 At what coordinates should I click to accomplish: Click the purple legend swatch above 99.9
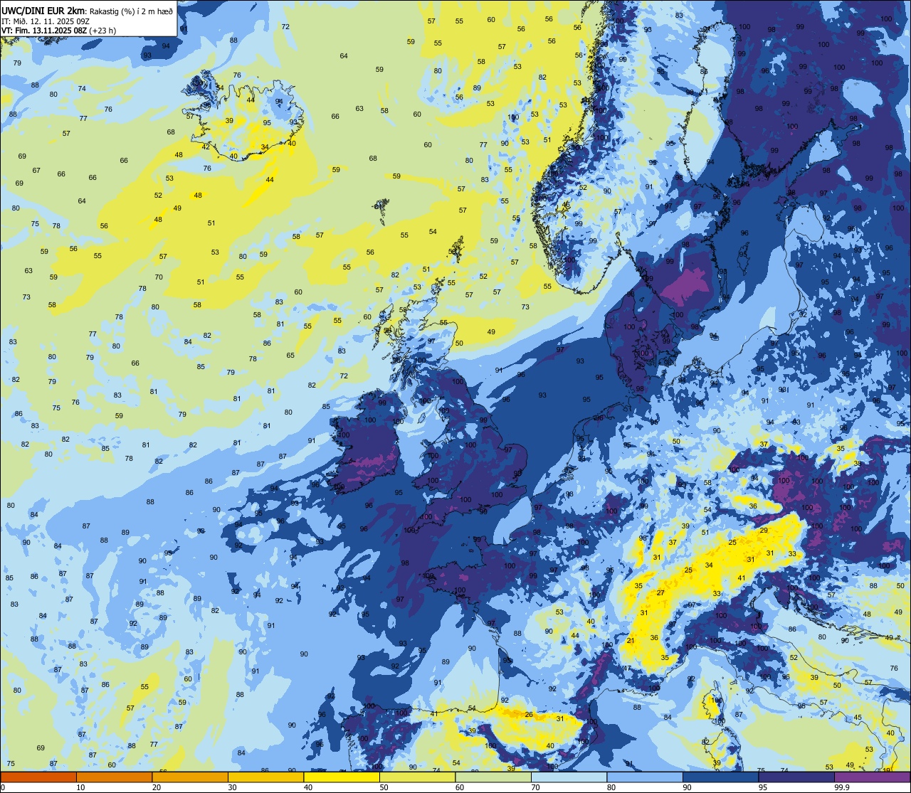[x=872, y=777]
